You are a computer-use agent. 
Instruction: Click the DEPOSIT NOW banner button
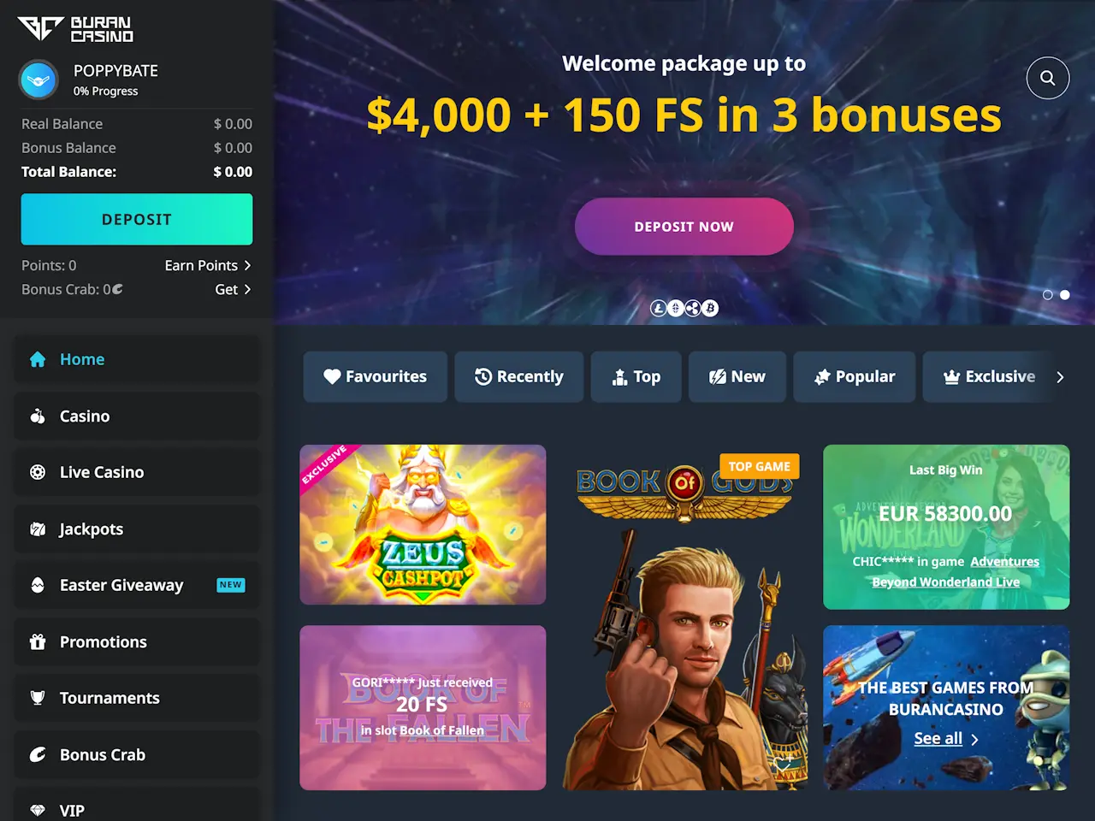(x=684, y=227)
